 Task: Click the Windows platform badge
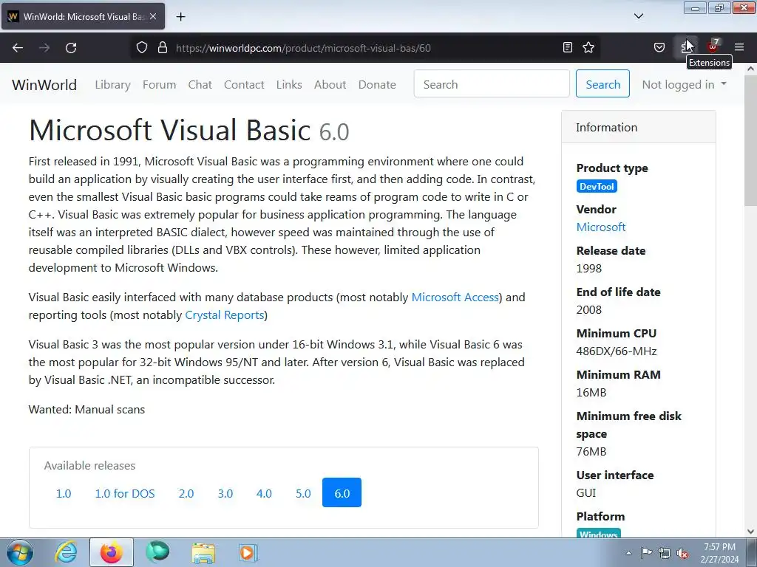click(598, 533)
